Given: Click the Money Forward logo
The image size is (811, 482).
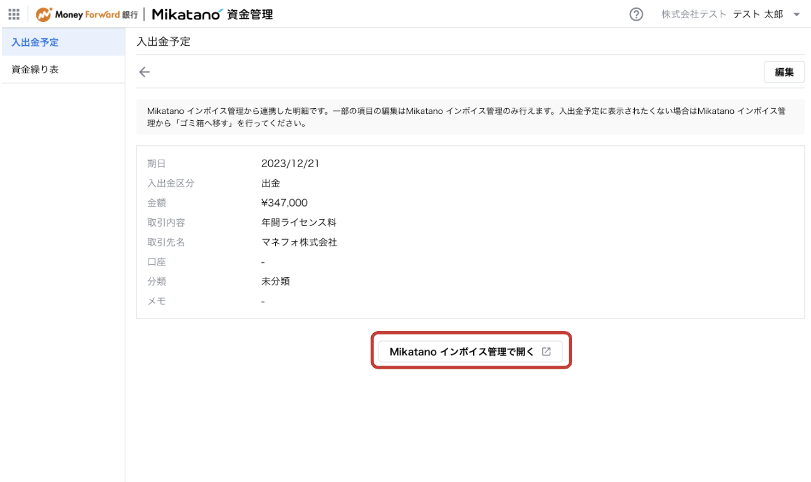Looking at the screenshot, I should (x=86, y=14).
